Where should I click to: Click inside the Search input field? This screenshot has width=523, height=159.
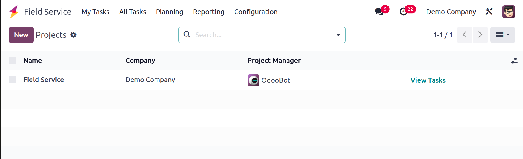[x=262, y=35]
